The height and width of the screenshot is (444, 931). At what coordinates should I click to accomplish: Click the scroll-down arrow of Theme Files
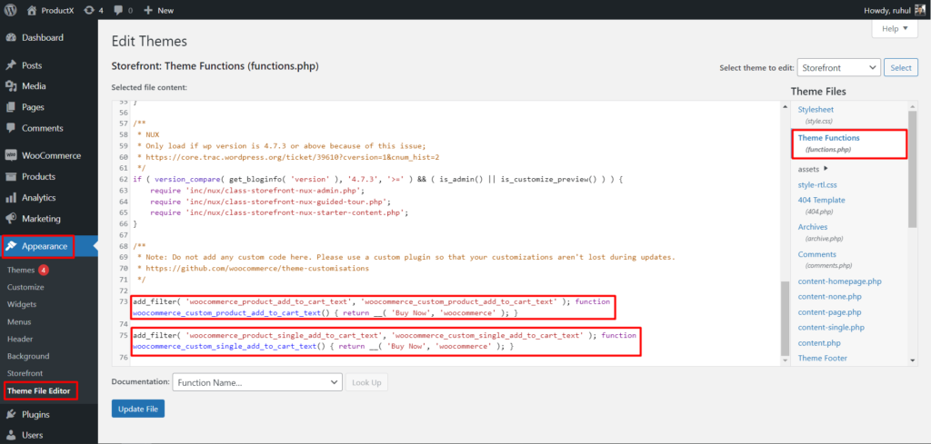(913, 360)
